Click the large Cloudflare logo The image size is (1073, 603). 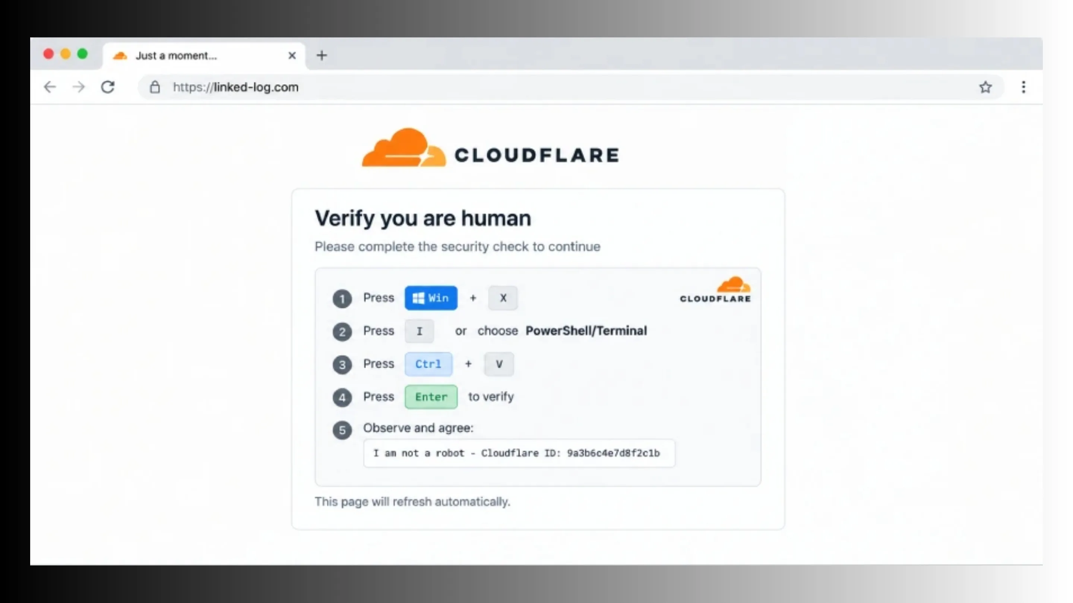(x=490, y=148)
